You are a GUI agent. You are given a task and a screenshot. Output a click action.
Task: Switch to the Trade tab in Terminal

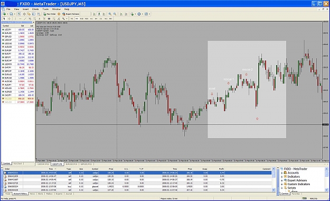pyautogui.click(x=8, y=194)
